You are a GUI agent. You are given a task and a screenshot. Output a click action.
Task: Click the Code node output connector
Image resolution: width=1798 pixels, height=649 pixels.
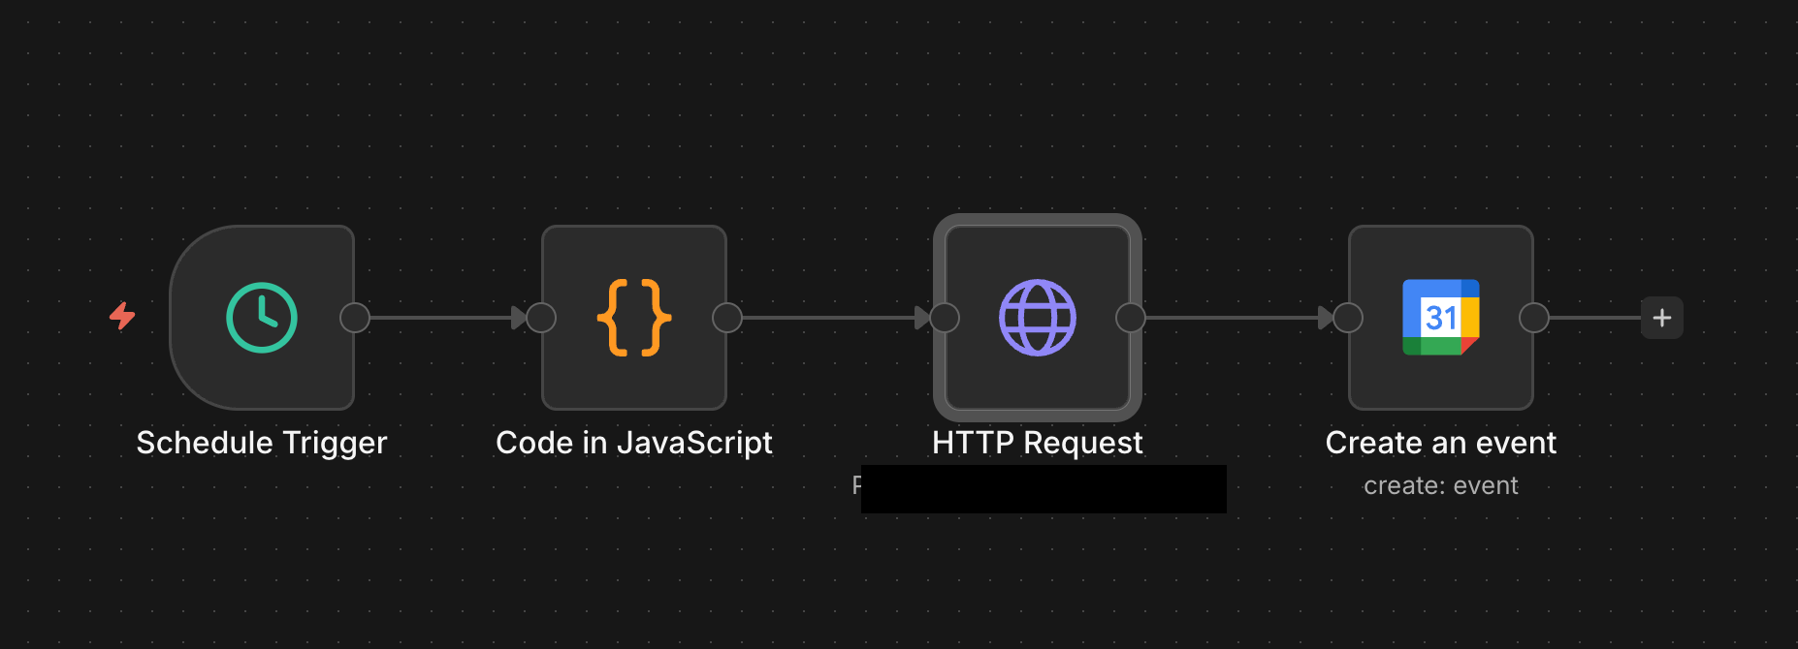[x=727, y=318]
